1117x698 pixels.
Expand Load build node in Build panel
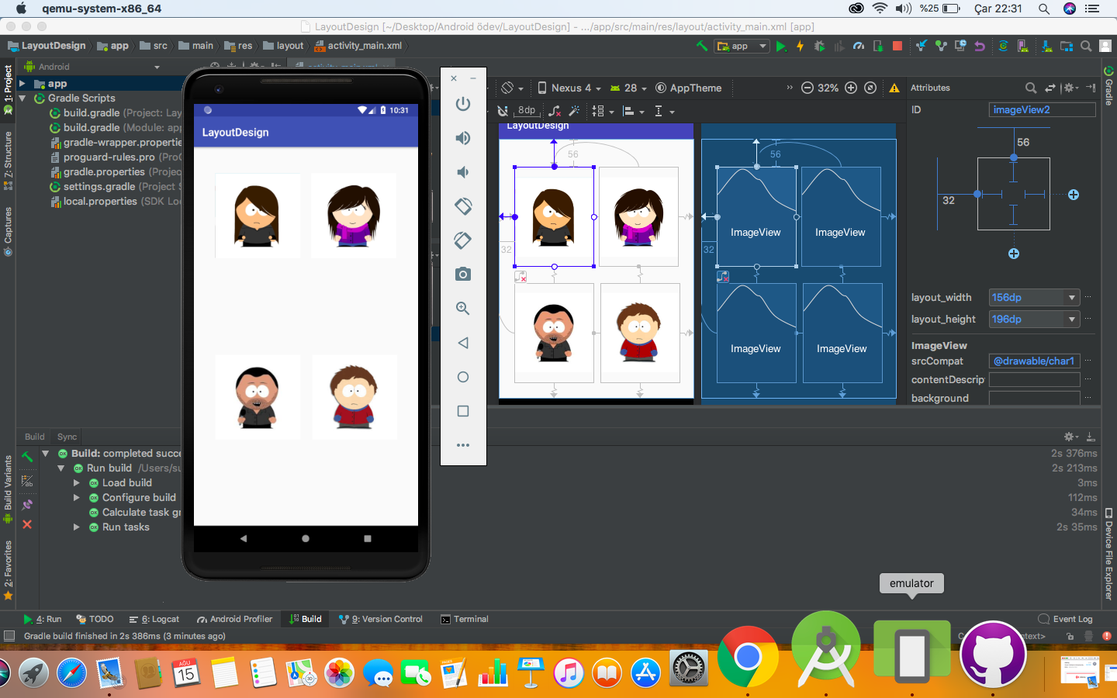tap(77, 483)
